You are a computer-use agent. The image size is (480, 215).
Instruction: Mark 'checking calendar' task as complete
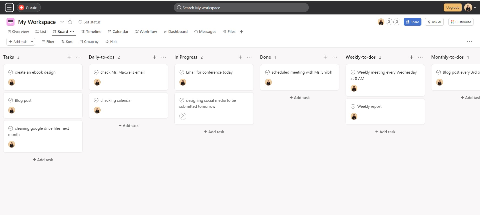[96, 100]
